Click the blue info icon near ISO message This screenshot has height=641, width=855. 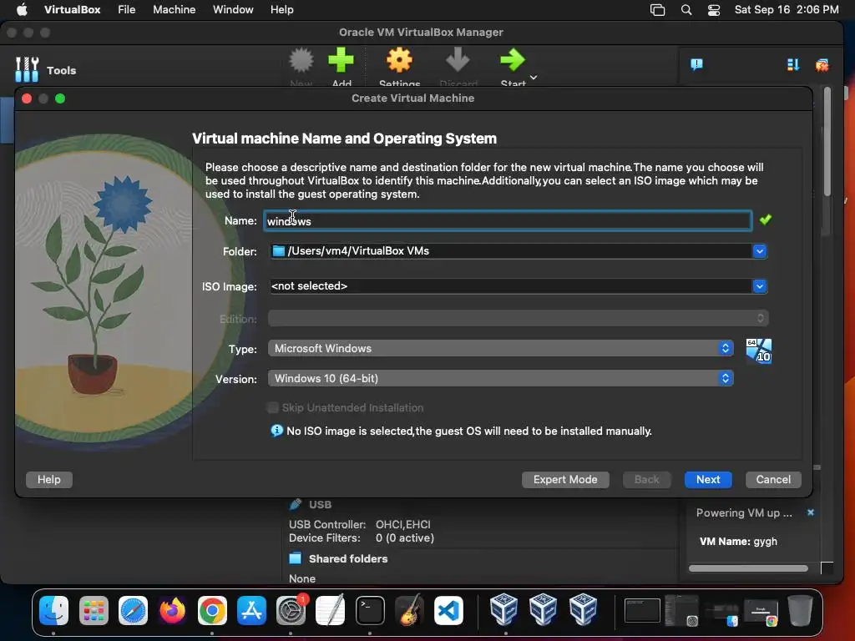pos(276,431)
